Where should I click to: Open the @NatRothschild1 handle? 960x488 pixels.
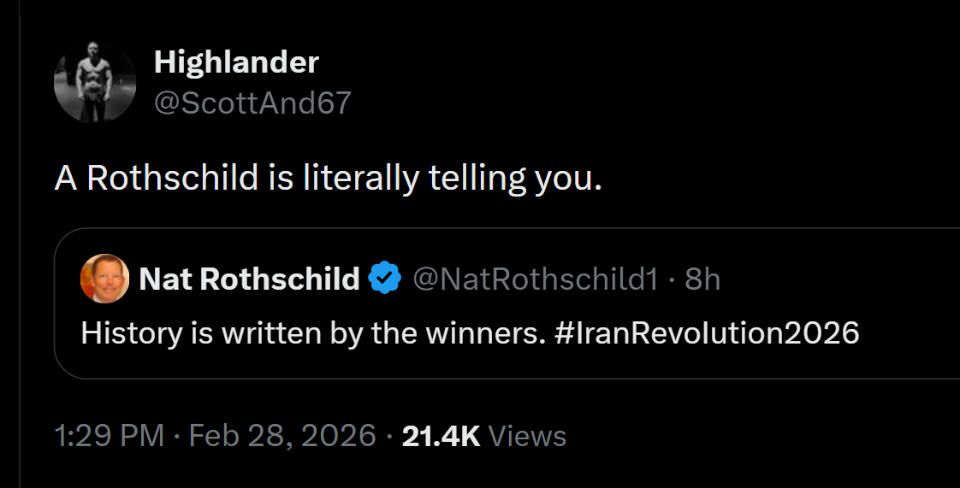[536, 279]
